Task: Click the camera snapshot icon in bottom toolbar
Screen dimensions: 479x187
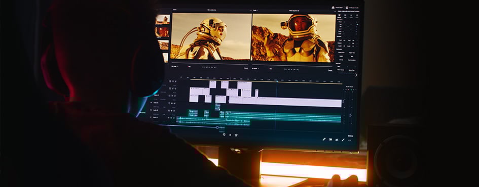Action: [x=330, y=139]
